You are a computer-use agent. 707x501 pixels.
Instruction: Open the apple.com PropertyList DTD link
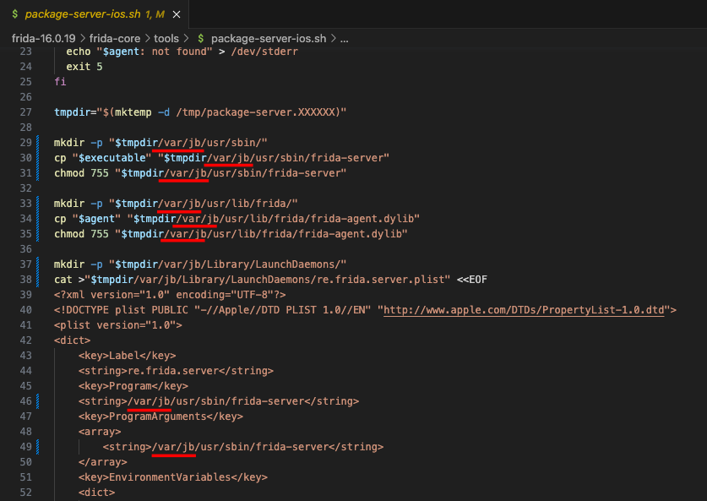[524, 310]
